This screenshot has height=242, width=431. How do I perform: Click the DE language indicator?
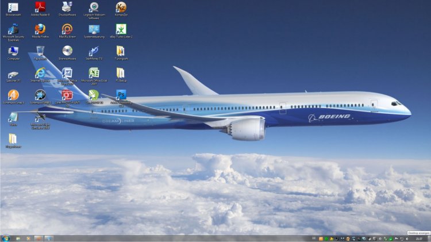coord(314,239)
